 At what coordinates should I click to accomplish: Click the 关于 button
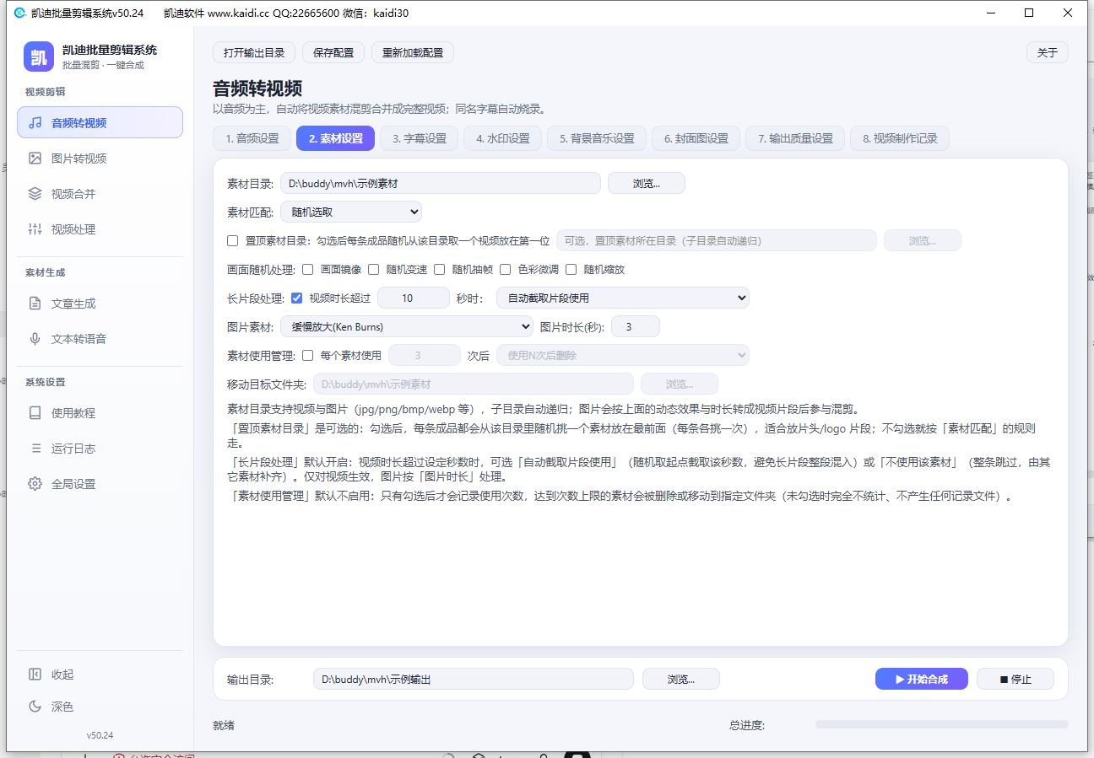click(x=1048, y=52)
